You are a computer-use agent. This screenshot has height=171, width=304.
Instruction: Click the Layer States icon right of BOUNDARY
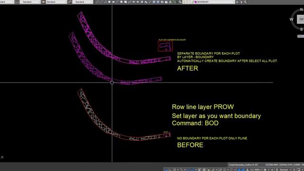click(246, 2)
